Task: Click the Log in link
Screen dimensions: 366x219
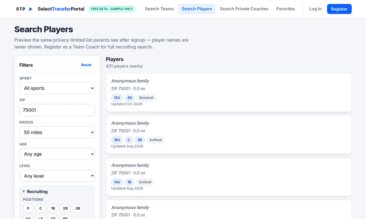Action: pyautogui.click(x=315, y=9)
